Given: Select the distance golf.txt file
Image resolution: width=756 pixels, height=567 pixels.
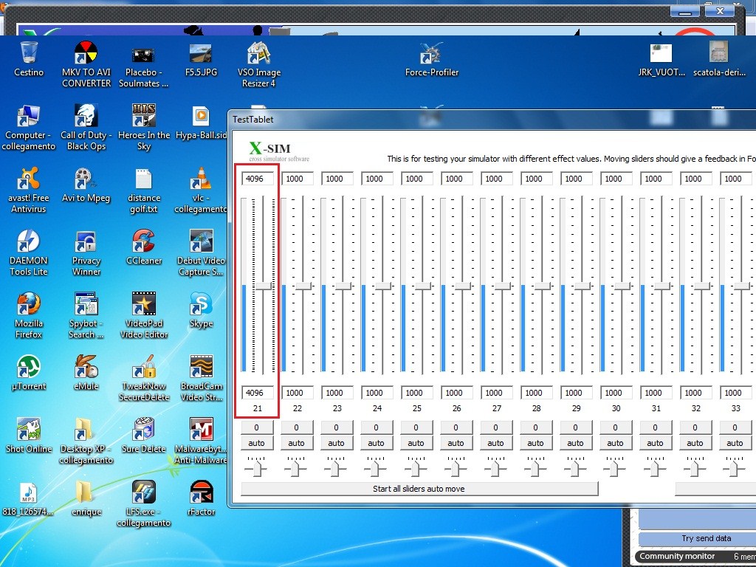Looking at the screenshot, I should point(143,179).
